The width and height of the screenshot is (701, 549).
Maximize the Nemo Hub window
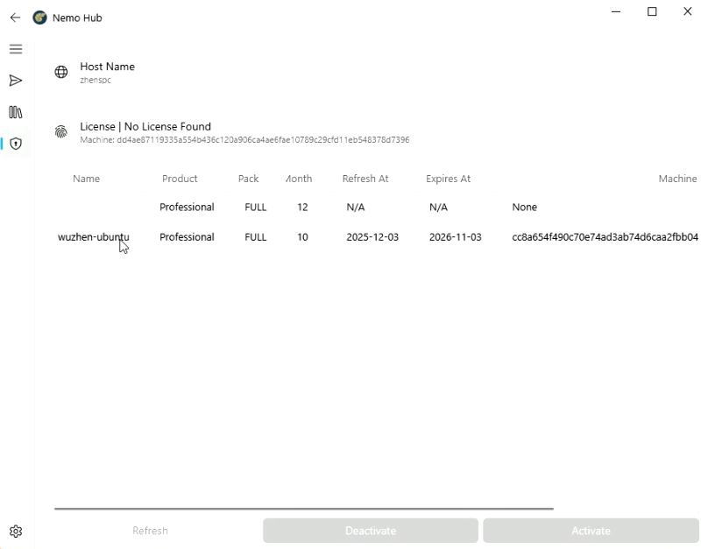pos(652,12)
